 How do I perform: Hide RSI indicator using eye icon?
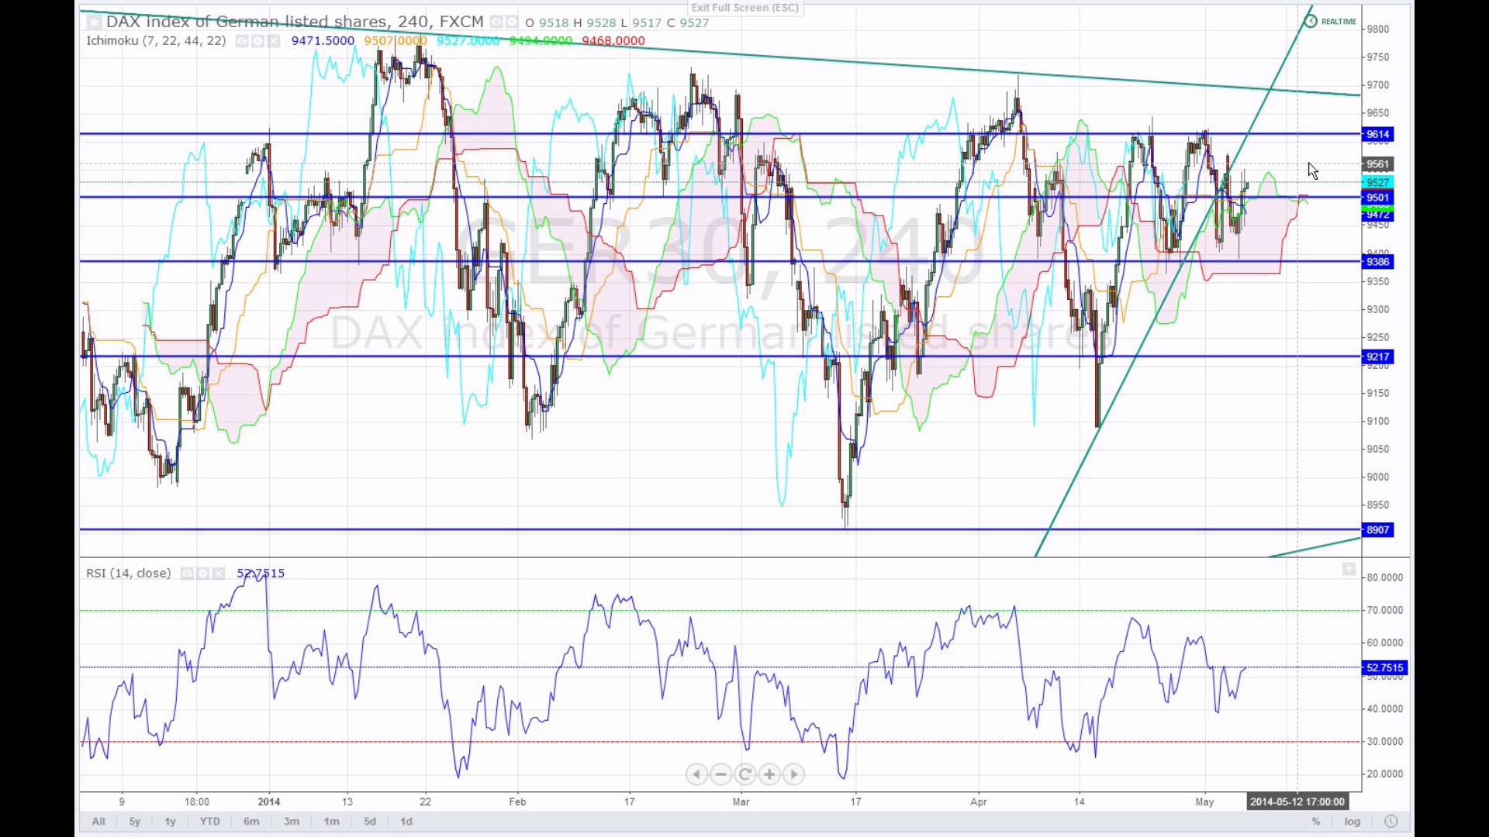pos(187,573)
